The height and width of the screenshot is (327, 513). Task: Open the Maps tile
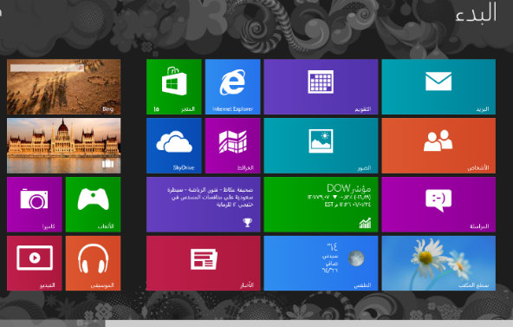[232, 146]
